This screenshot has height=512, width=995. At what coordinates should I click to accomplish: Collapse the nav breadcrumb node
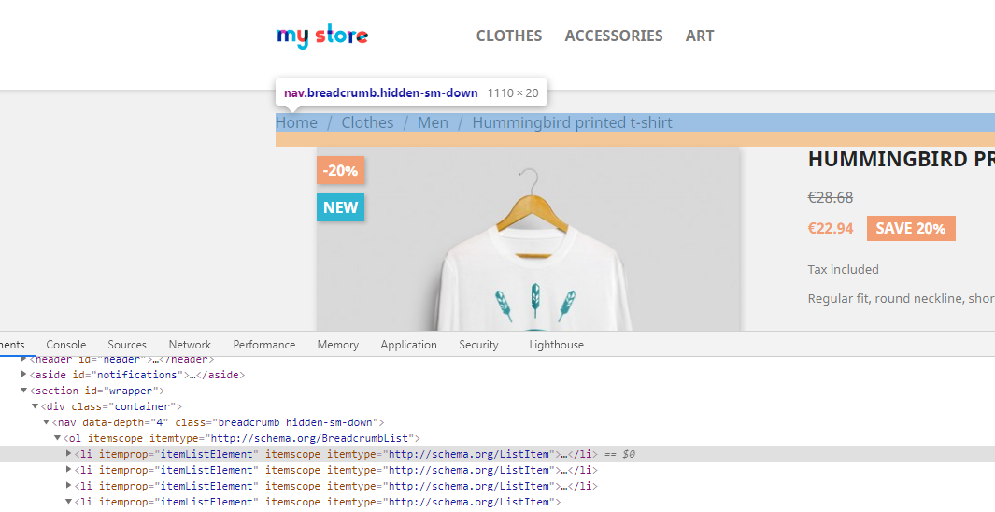pyautogui.click(x=47, y=422)
